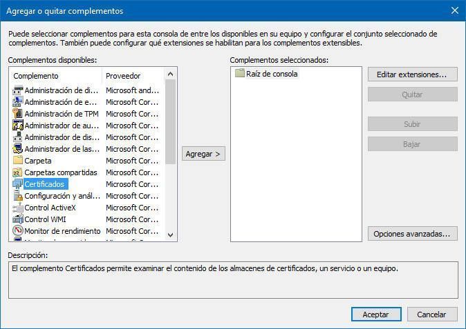This screenshot has width=466, height=329.
Task: Click the Control ActiveX icon
Action: [18, 208]
